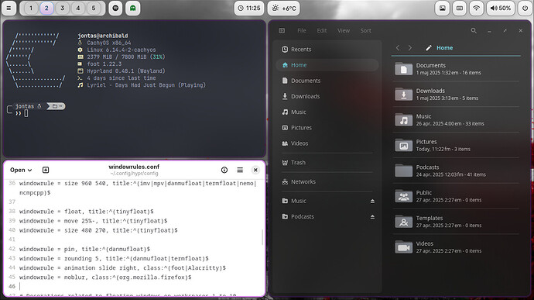Open the text editor Open dropdown
This screenshot has width=534, height=300.
[21, 170]
